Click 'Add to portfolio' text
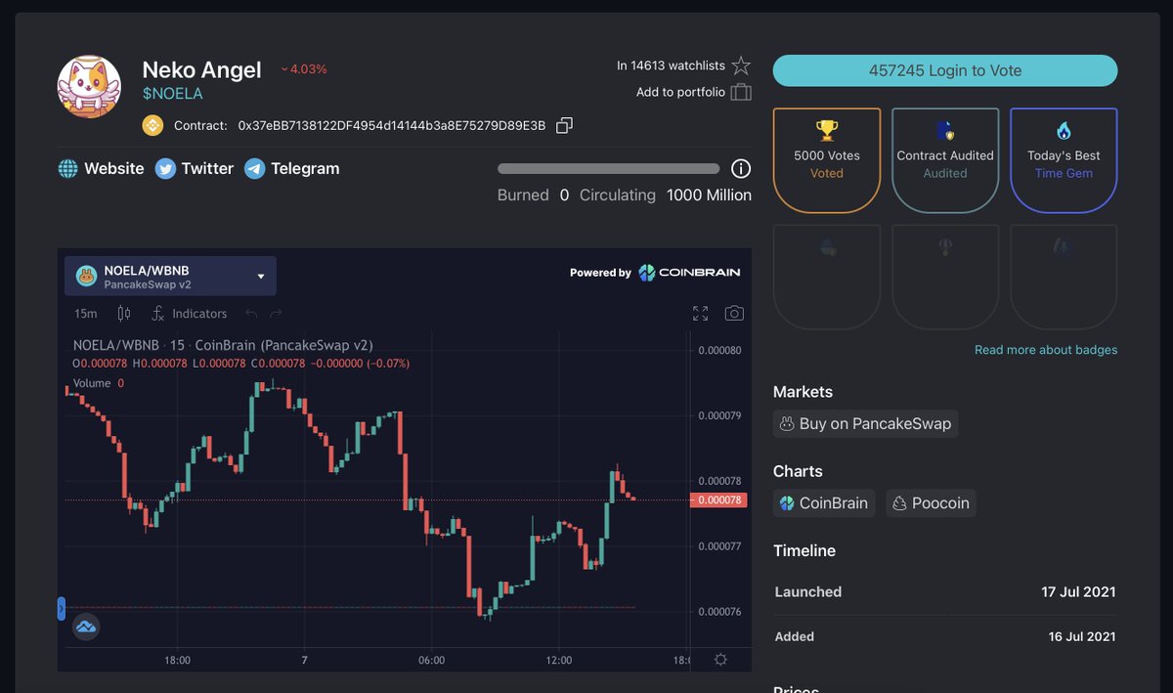This screenshot has height=693, width=1173. pos(680,92)
